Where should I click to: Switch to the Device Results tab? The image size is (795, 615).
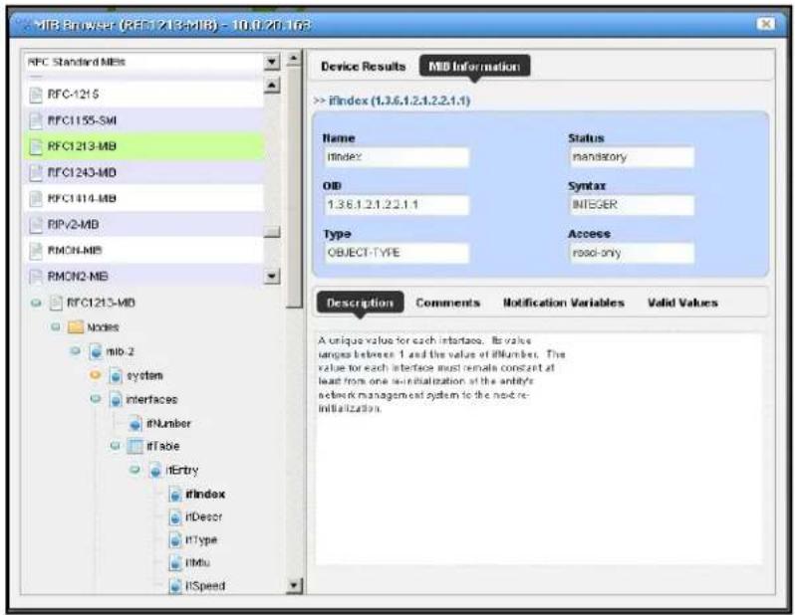tap(364, 67)
